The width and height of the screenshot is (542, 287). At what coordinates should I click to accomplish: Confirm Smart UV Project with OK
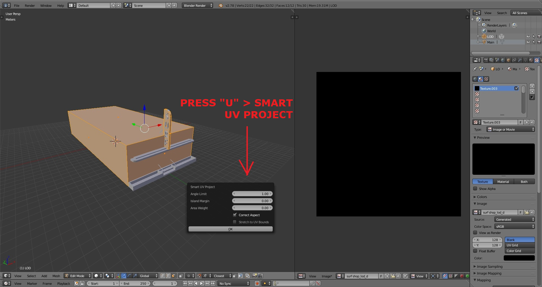231,229
